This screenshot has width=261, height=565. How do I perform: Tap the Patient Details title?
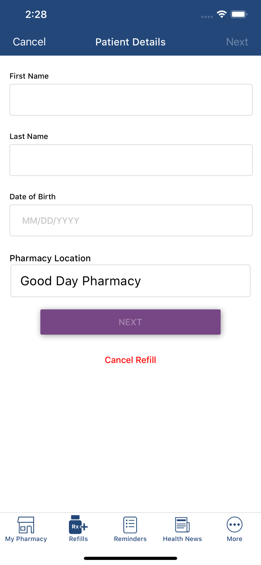tap(130, 42)
